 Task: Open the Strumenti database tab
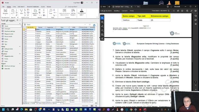[x=33, y=7]
